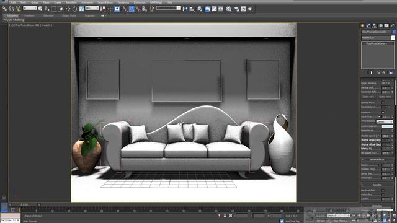Select the Freeform ribbon tab
Viewport: 397px width, 223px height.
point(29,15)
